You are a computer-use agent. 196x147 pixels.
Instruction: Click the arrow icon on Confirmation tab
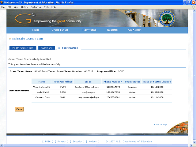tap(59, 48)
